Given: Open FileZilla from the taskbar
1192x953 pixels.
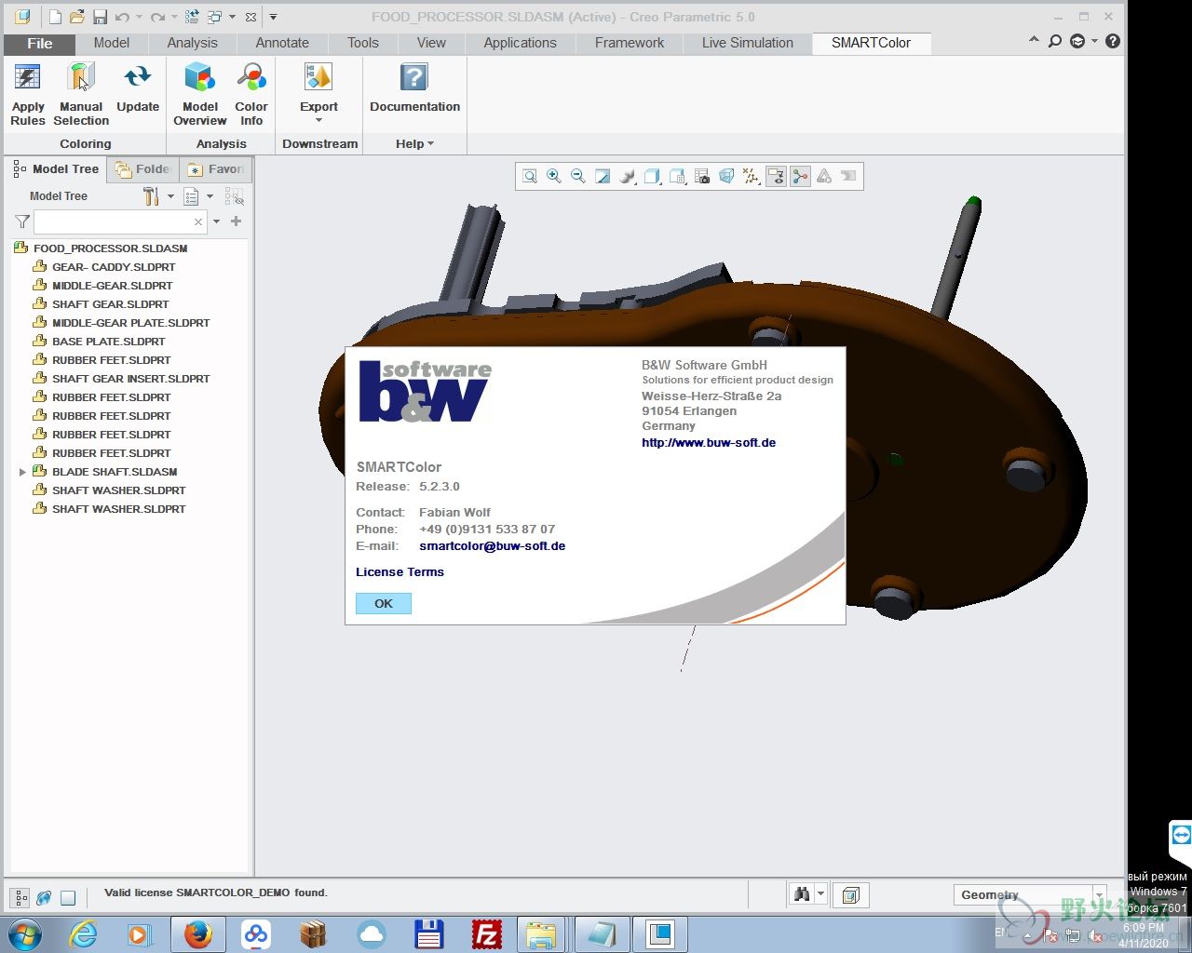Looking at the screenshot, I should pos(487,934).
